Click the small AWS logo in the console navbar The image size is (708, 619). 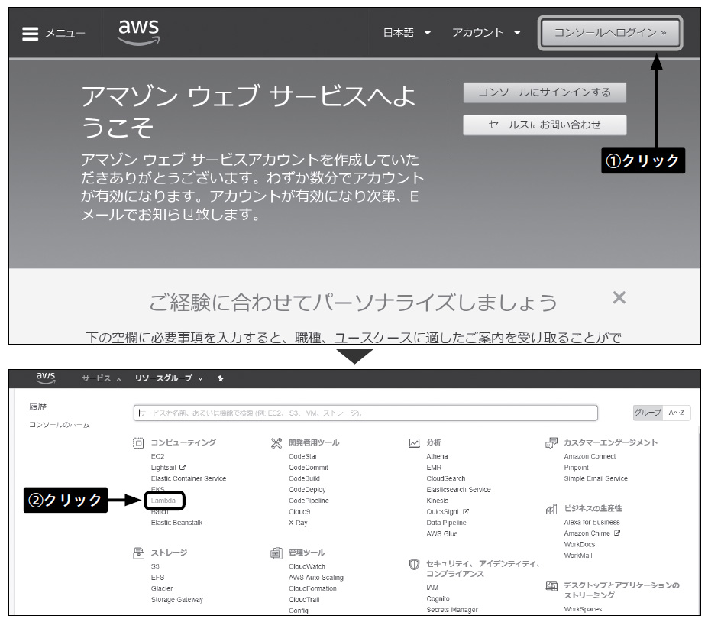coord(46,378)
